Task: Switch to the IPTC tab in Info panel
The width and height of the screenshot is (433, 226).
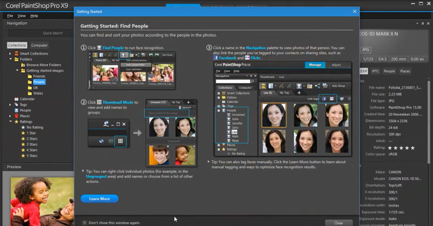Action: [x=375, y=71]
